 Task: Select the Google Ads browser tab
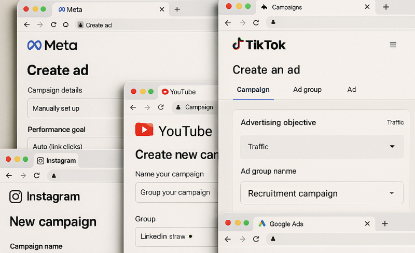[x=314, y=223]
